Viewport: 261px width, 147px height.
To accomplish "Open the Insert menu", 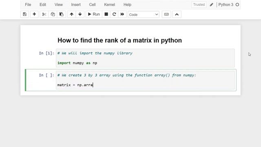I will (76, 4).
